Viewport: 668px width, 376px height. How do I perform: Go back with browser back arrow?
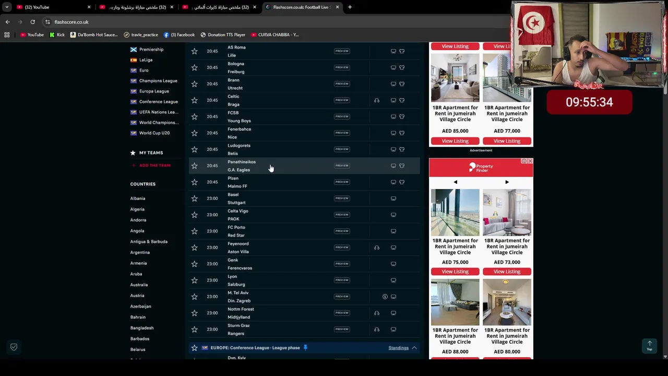[x=7, y=22]
